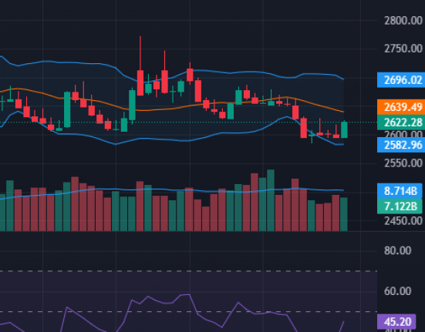Viewport: 425px width, 332px height.
Task: Click the orange moving average label 2639.49
Action: (401, 107)
